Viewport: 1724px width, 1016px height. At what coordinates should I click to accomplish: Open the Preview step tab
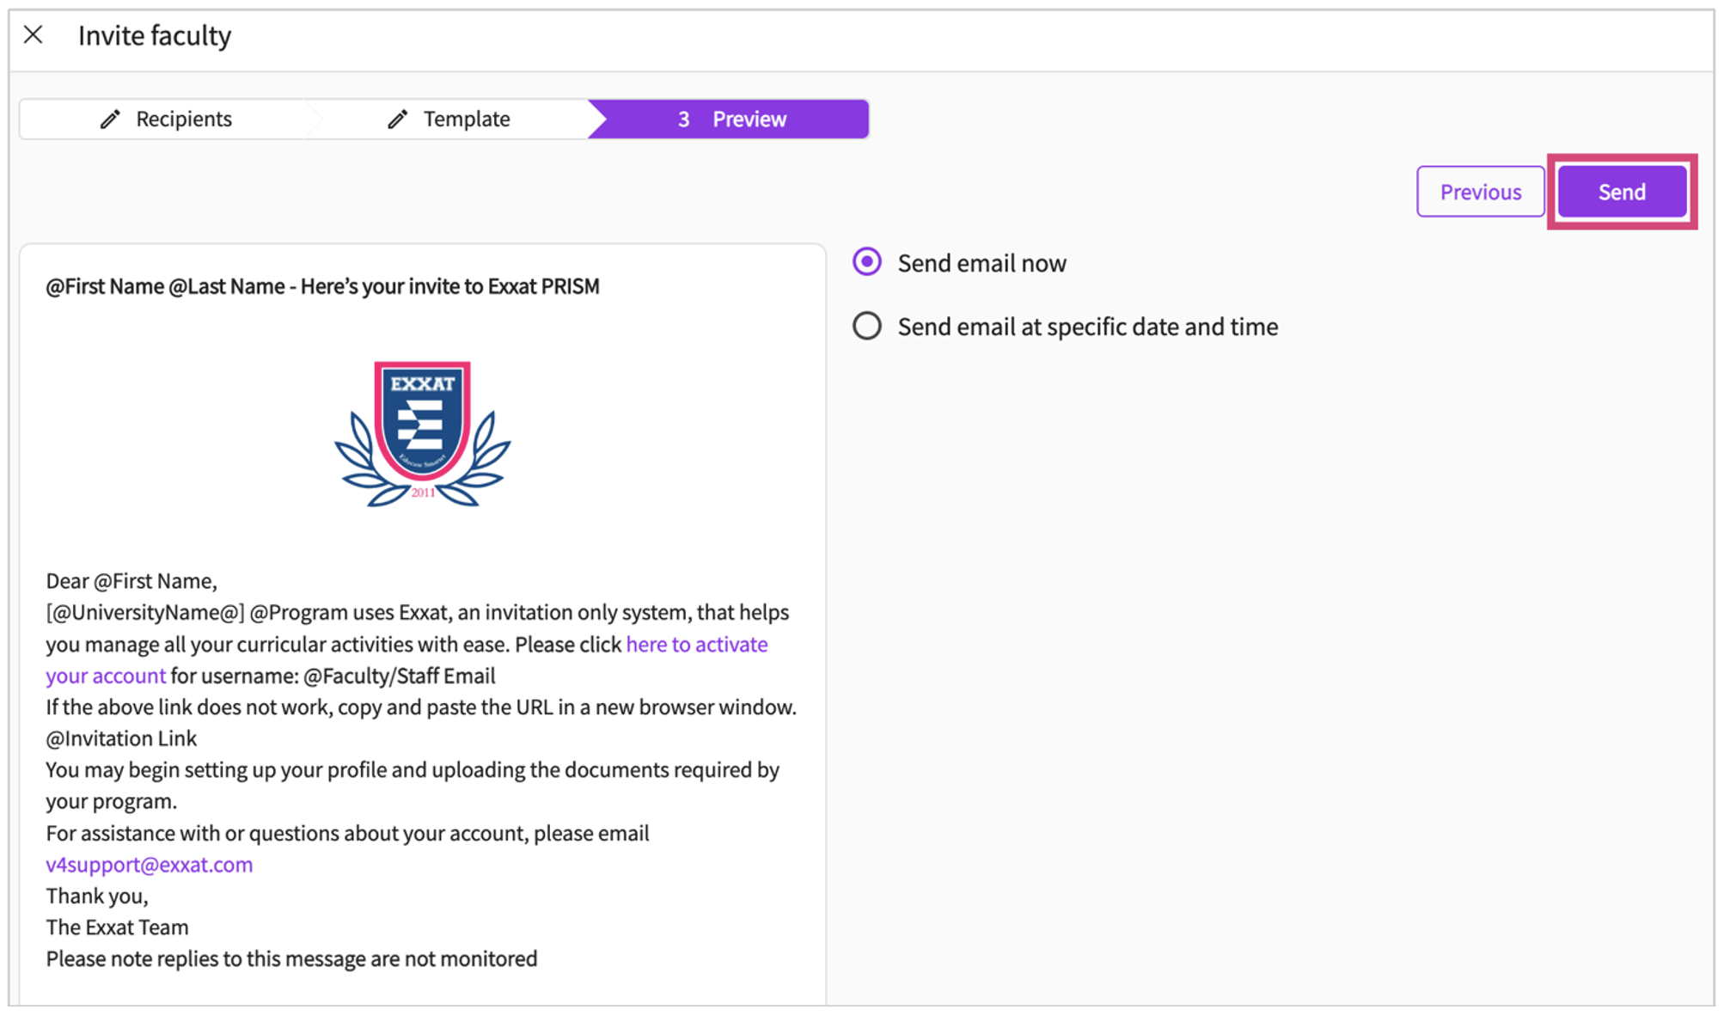[729, 119]
